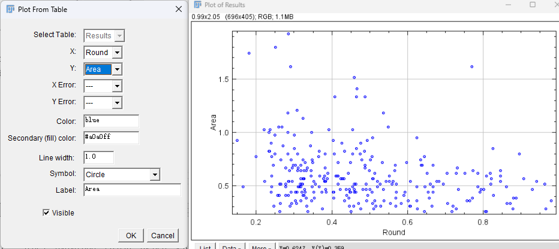Open the Symbol dropdown set to Circle

(x=122, y=174)
